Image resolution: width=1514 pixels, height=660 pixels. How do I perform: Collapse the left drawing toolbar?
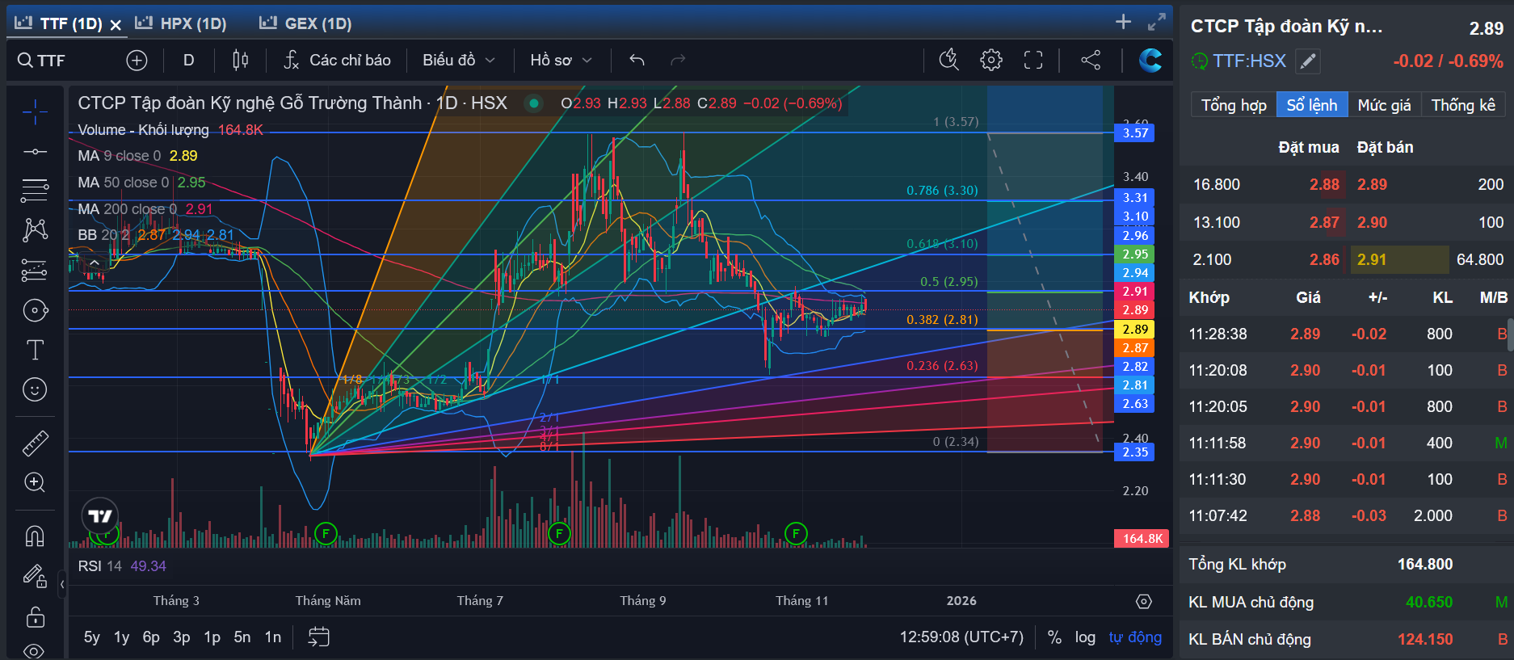tap(62, 583)
